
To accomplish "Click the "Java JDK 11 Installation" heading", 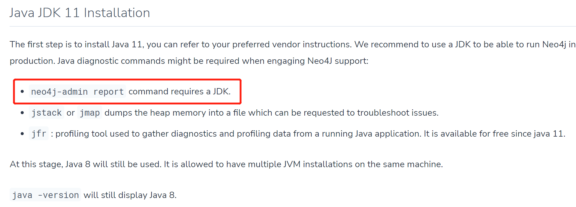I will [x=80, y=13].
